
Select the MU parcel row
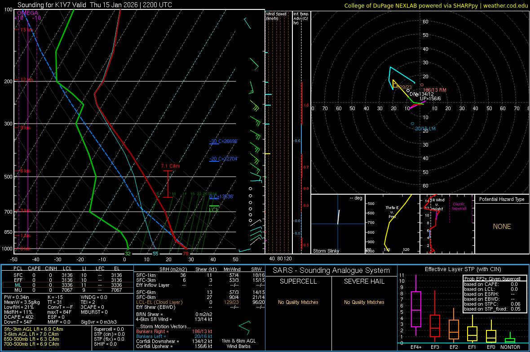[68, 290]
